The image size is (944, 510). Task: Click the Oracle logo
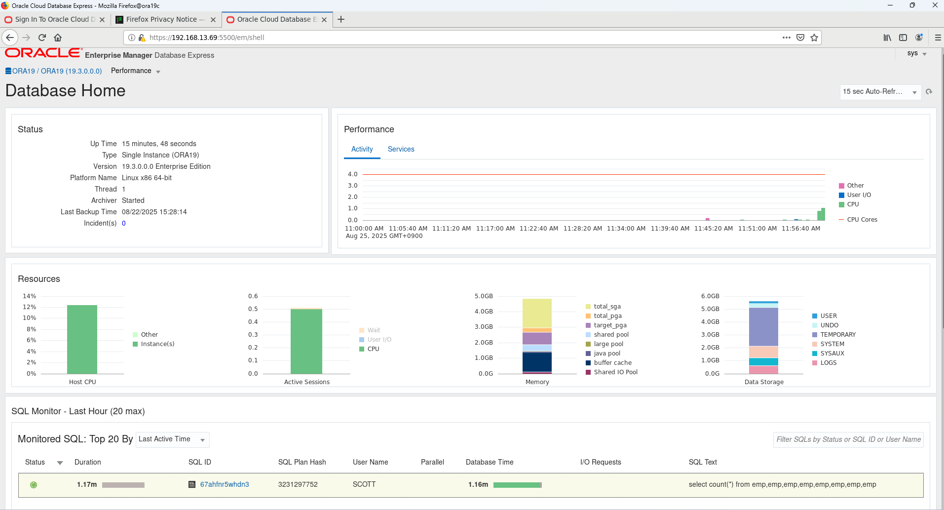pyautogui.click(x=43, y=53)
